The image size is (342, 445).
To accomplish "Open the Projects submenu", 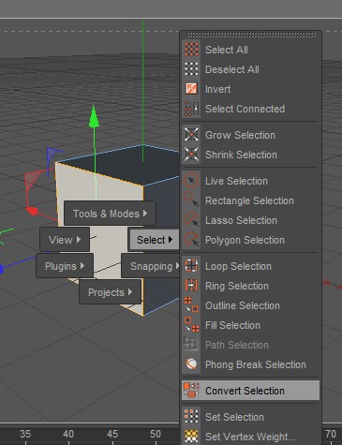I will pos(110,292).
